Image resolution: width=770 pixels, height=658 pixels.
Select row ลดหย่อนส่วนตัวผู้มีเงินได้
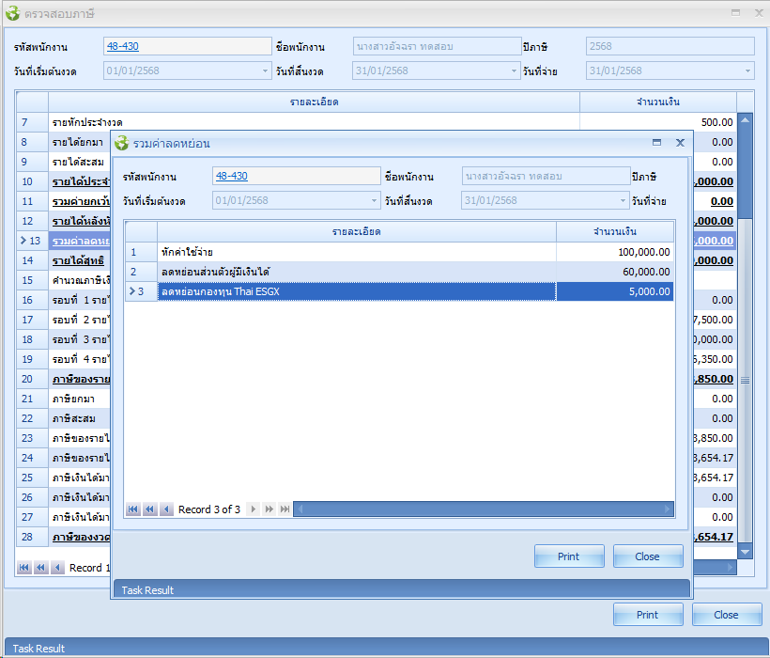click(356, 272)
